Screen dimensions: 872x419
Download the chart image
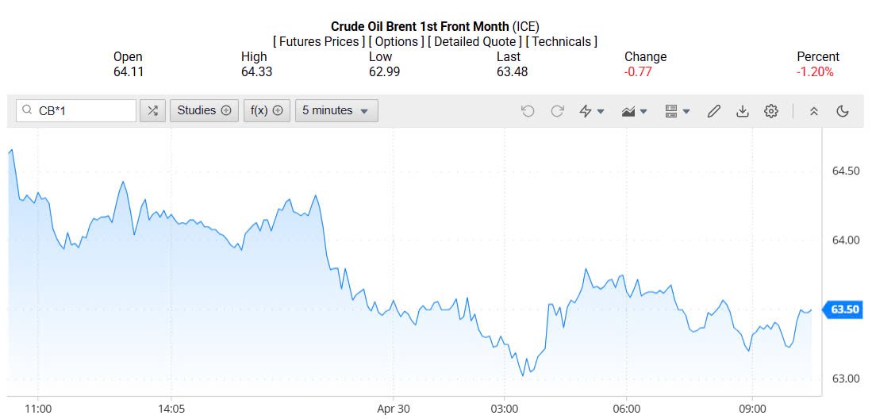742,111
